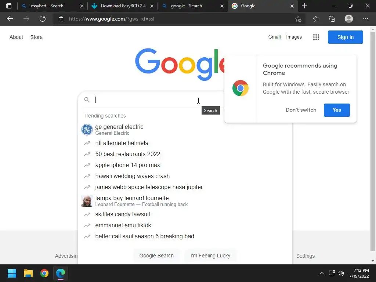Select nfl alternate helmets suggestion
The image size is (376, 282).
(x=185, y=143)
